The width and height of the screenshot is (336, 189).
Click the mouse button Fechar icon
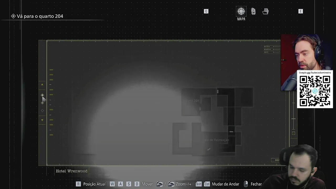[246, 184]
